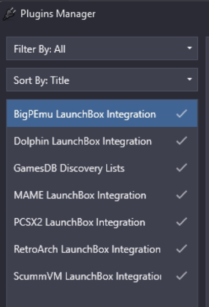
Task: Click the arrow on the Filter By combo box
Action: tap(189, 48)
